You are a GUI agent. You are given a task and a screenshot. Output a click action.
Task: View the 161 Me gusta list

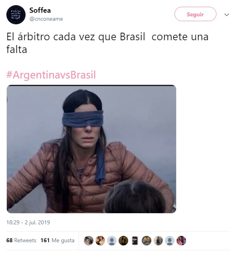click(x=58, y=240)
